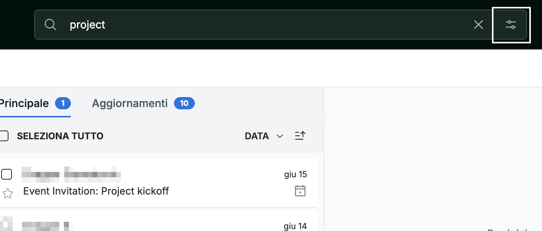Expand the chevron next to DATA
The height and width of the screenshot is (231, 542).
click(280, 136)
